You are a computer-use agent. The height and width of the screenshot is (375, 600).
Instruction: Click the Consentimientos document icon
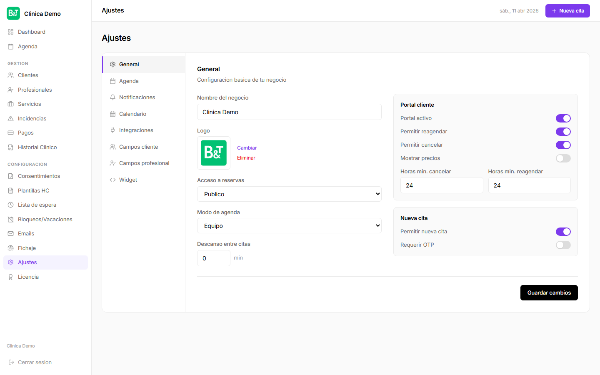coord(11,176)
